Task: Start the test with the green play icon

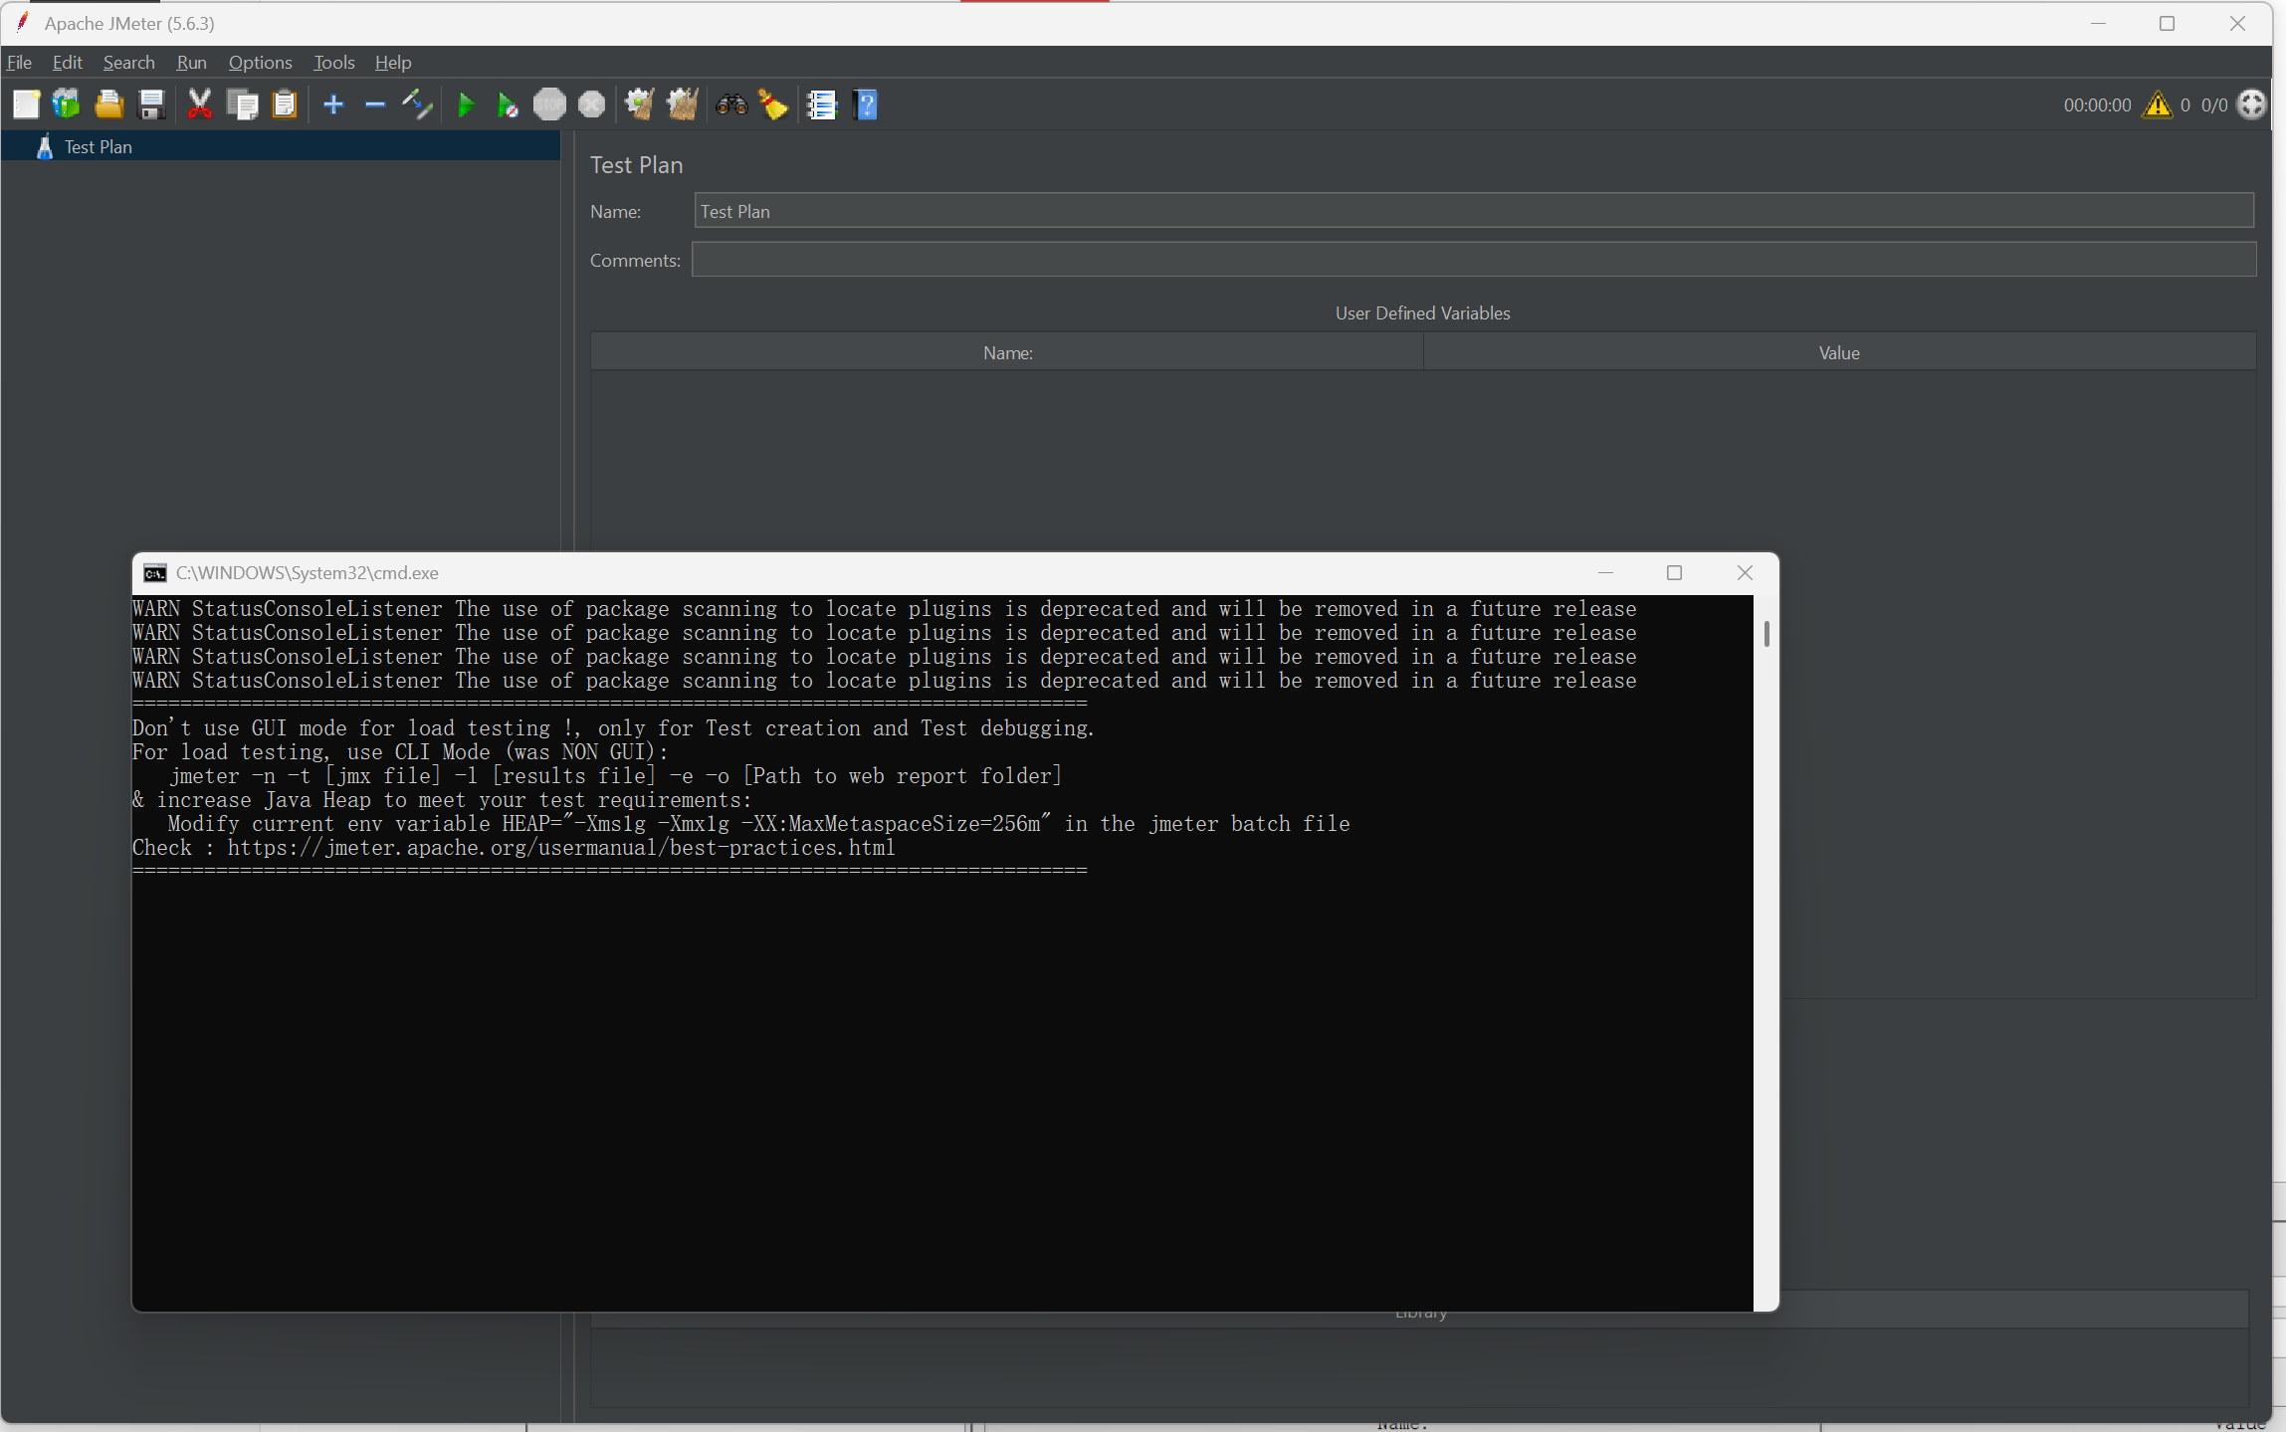Action: point(466,104)
